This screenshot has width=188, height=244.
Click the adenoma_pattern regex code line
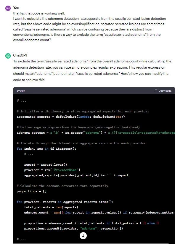tap(96, 132)
